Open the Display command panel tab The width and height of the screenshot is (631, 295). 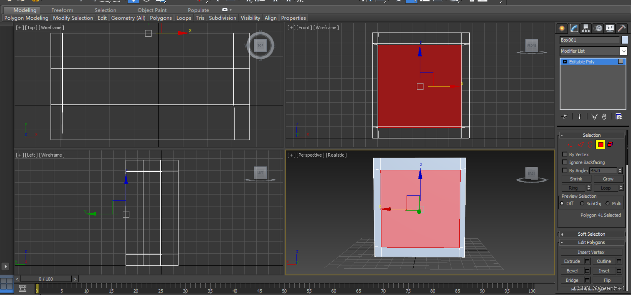(610, 28)
